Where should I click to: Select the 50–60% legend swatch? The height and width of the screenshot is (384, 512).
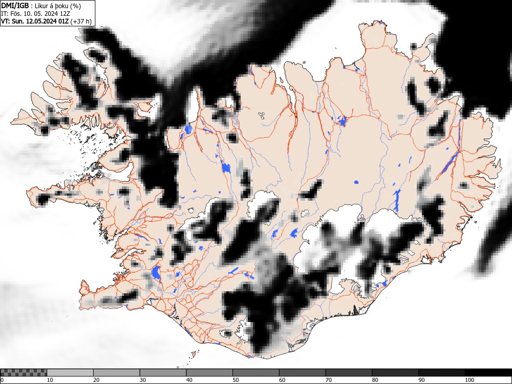255,373
